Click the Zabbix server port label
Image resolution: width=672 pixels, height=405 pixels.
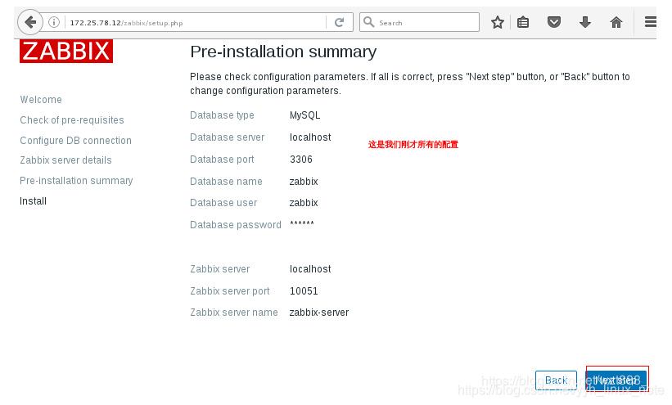click(x=230, y=291)
